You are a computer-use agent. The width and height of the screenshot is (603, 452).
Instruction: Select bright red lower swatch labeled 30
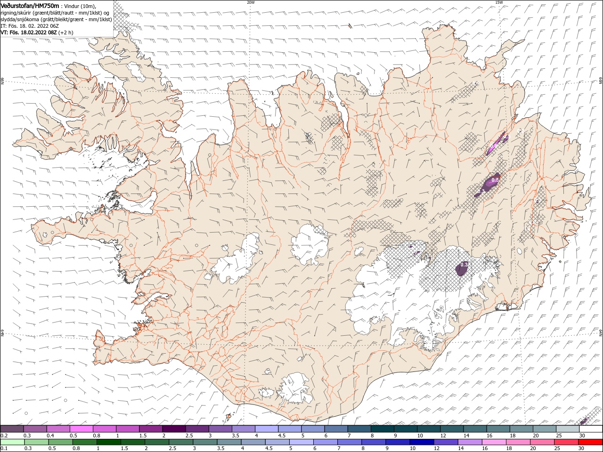(x=590, y=442)
